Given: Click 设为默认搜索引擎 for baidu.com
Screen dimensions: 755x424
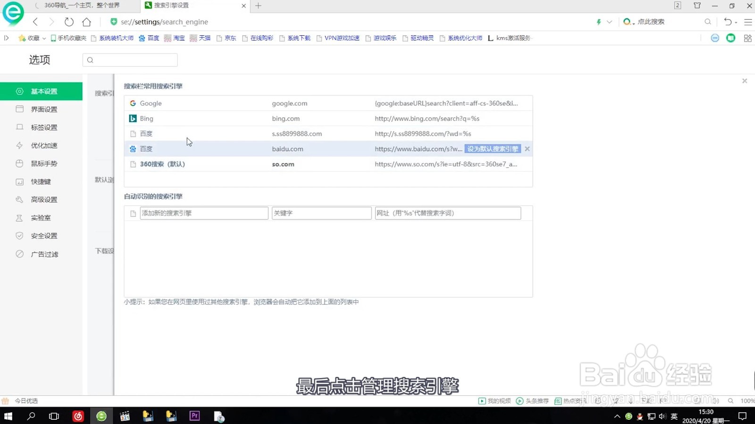Looking at the screenshot, I should pos(493,149).
